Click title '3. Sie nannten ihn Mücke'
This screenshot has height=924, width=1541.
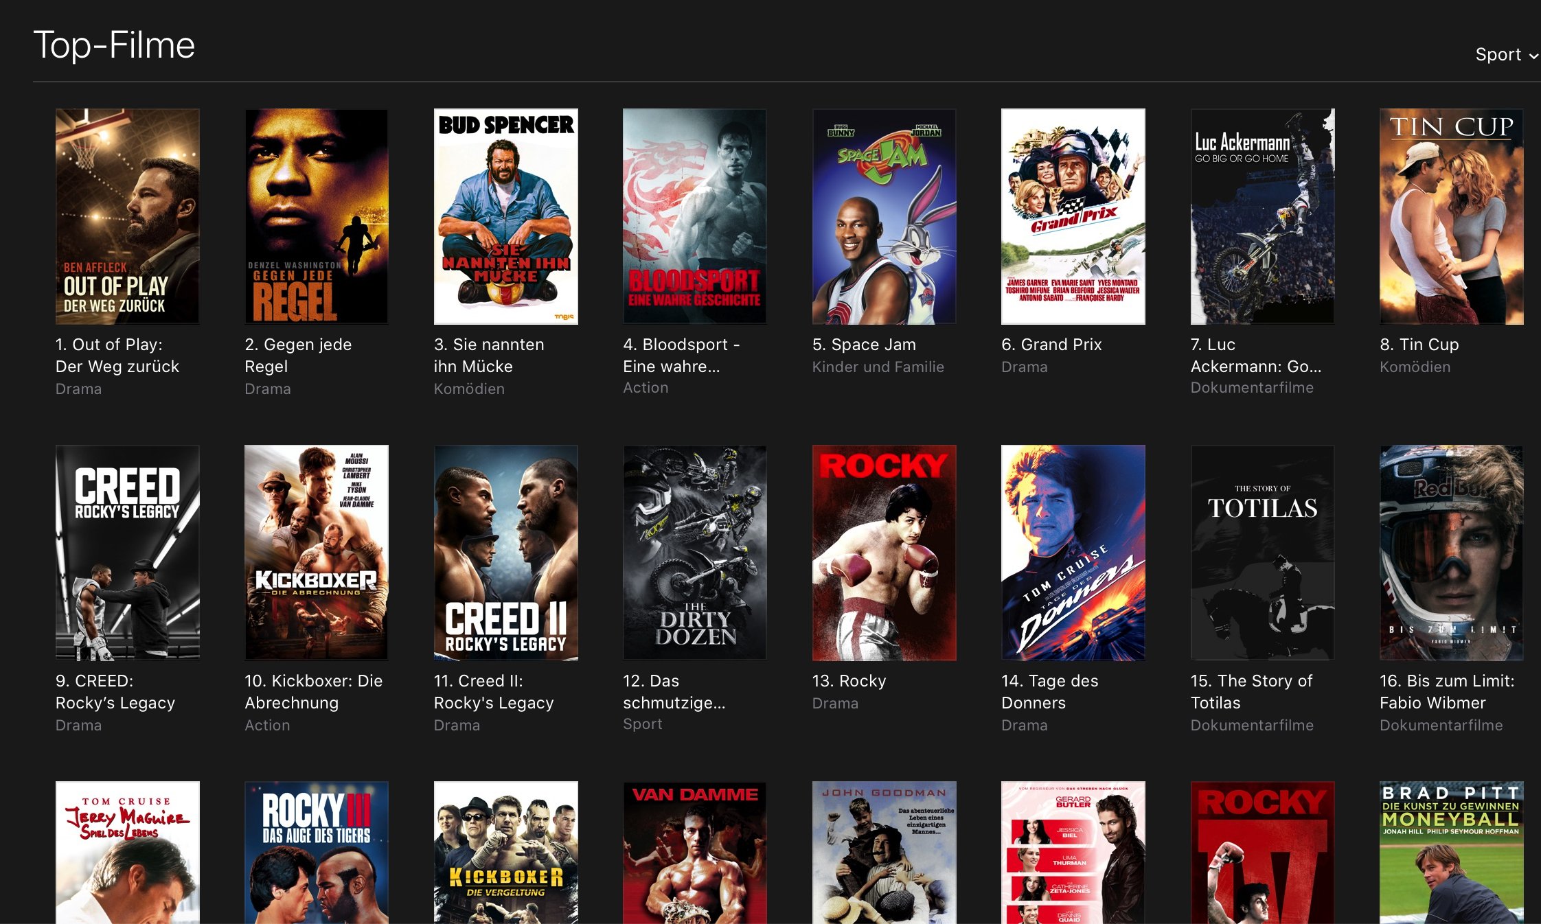(x=489, y=356)
